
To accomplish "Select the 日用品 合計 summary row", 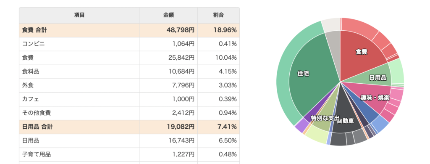I will pyautogui.click(x=129, y=127).
